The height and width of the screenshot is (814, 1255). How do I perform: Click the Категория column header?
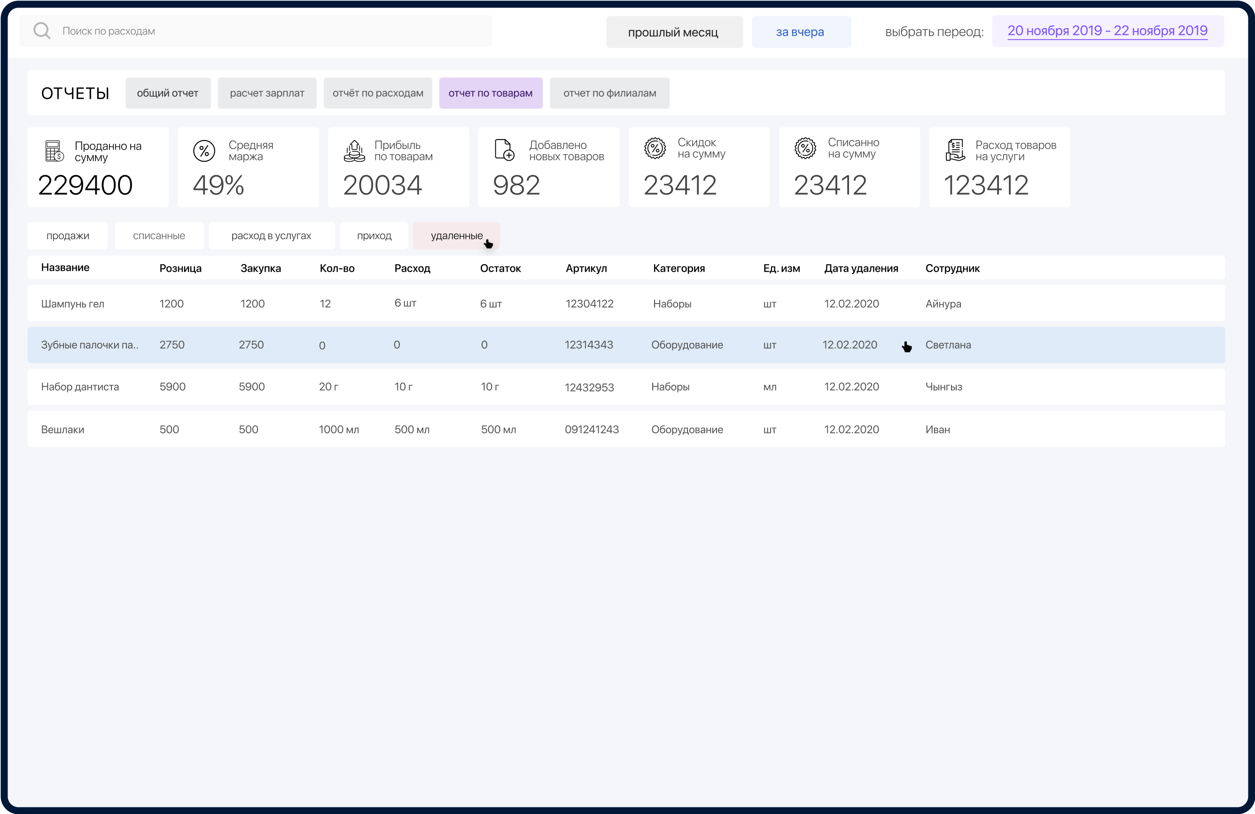678,268
